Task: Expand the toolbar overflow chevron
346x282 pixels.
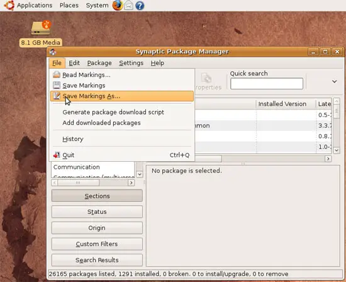Action: [334, 81]
